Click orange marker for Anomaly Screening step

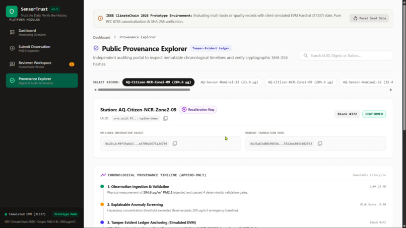(102, 204)
